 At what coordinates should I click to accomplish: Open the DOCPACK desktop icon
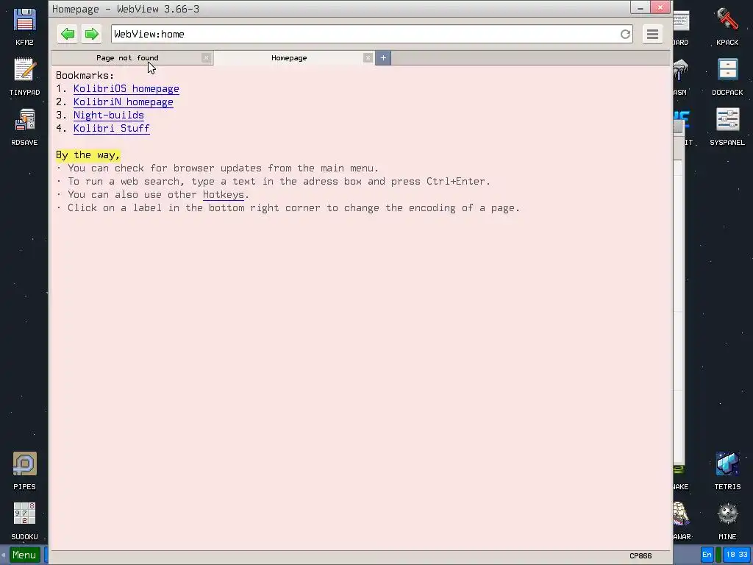727,77
